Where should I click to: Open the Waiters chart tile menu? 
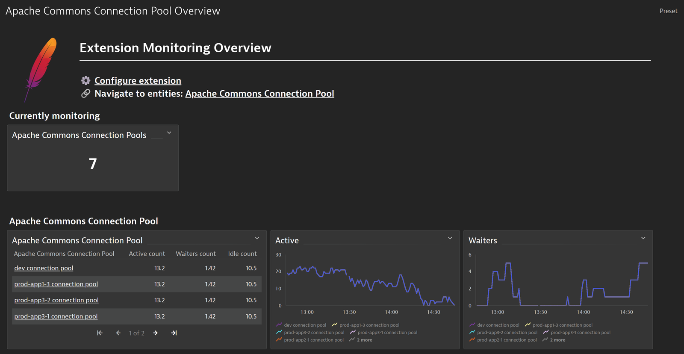(x=643, y=238)
